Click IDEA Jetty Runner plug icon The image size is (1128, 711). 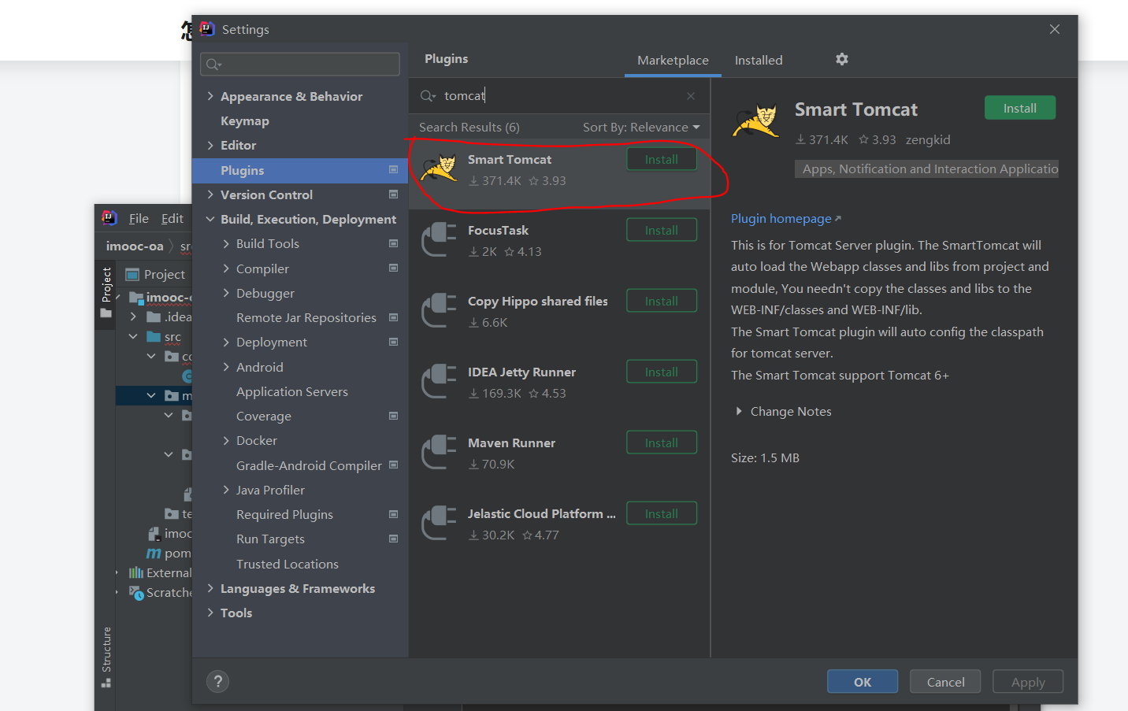point(439,382)
